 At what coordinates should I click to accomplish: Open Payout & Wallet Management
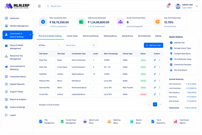tap(17, 47)
